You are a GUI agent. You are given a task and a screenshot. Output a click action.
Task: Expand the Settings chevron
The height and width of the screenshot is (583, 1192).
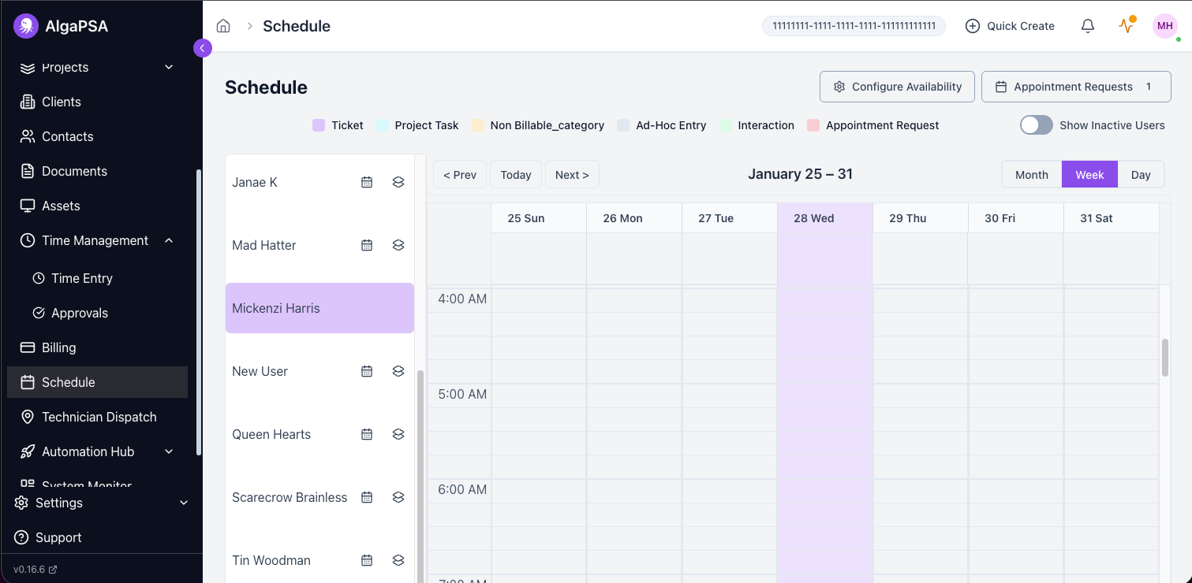pyautogui.click(x=184, y=503)
